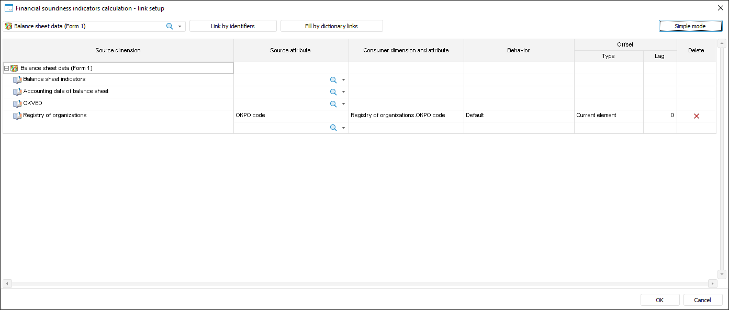Switch to Simple mode

(690, 26)
